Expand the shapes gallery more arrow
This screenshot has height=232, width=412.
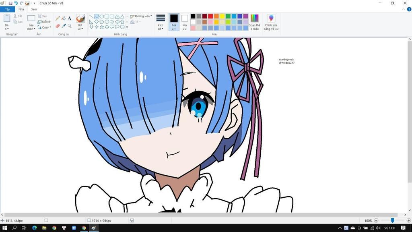point(127,27)
